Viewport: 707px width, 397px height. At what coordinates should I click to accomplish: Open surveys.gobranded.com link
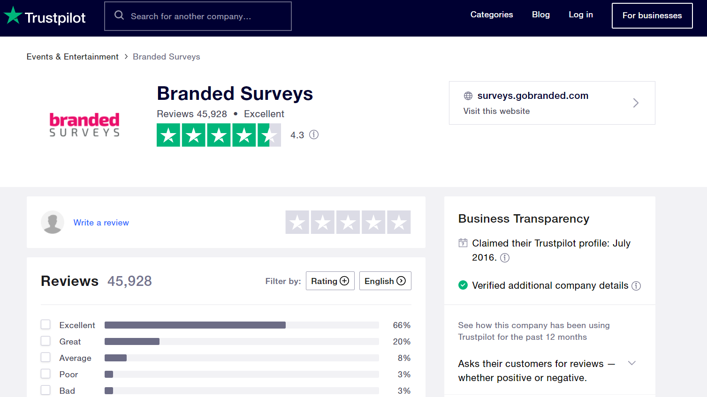(x=533, y=96)
